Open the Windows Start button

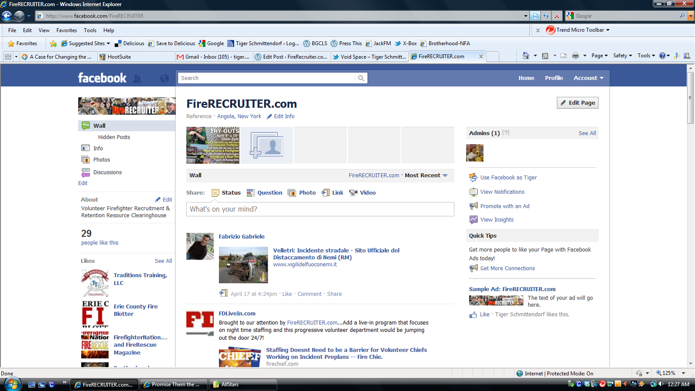[13, 384]
